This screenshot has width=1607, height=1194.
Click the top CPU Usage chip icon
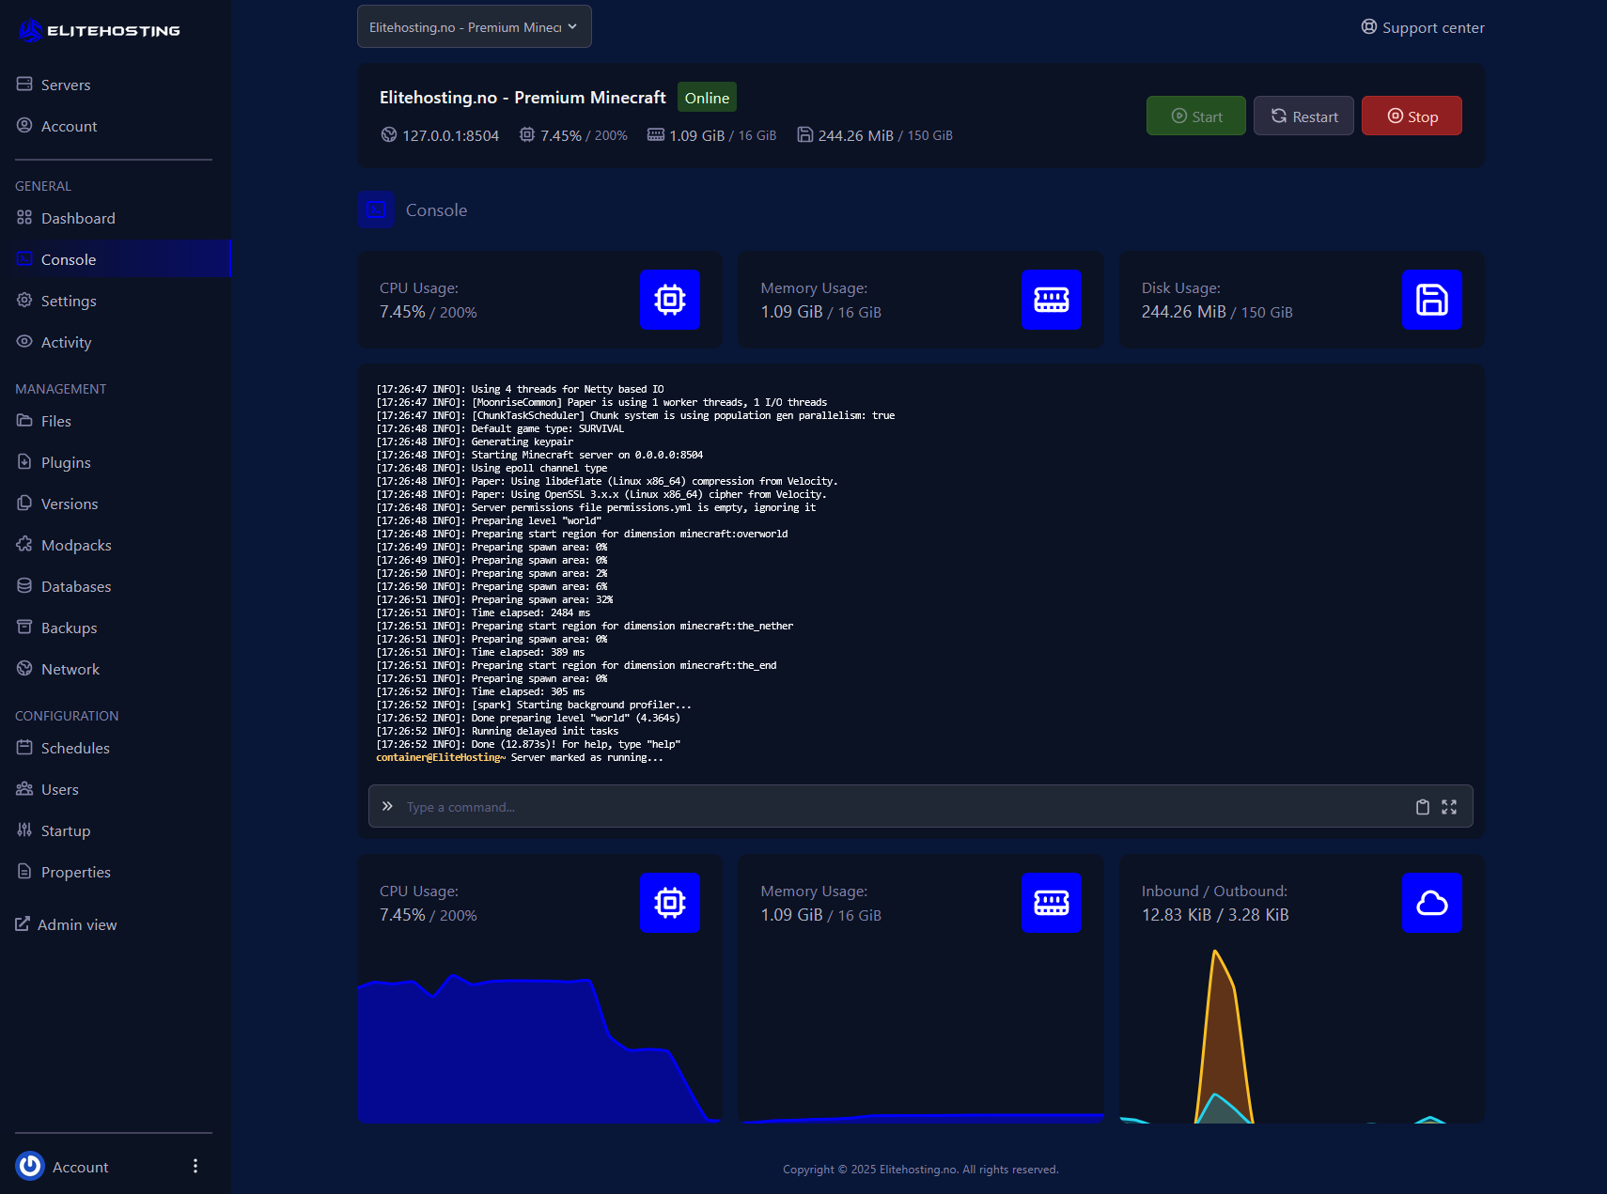pyautogui.click(x=670, y=300)
